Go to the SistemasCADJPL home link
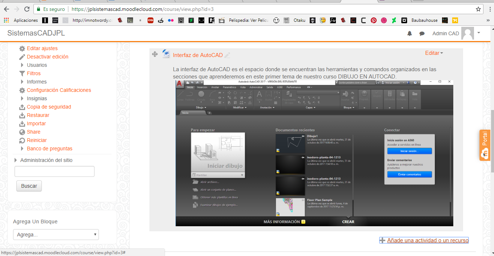Viewport: 494px width, 256px height. [x=36, y=33]
